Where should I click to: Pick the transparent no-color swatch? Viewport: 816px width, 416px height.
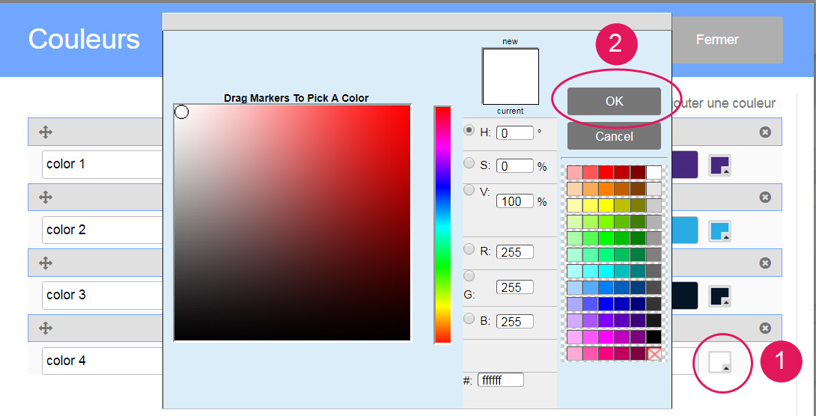(654, 354)
